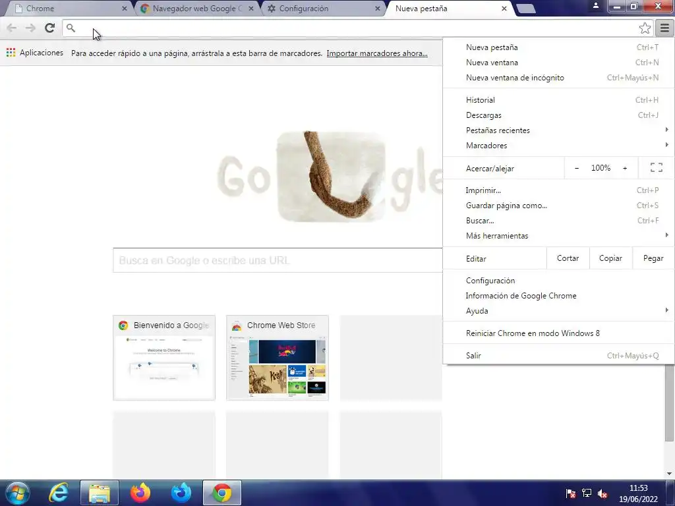Open Bienvenido a Google thumbnail

tap(164, 358)
